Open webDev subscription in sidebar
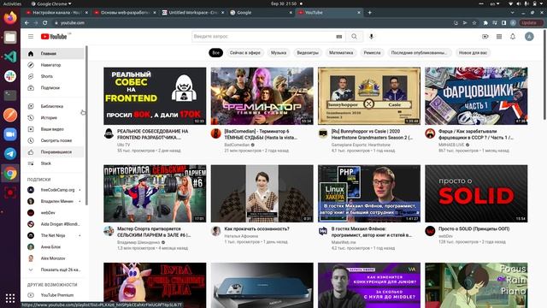 click(52, 213)
